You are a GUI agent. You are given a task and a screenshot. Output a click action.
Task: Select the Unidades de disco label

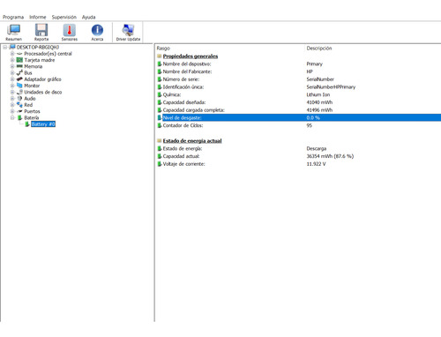pyautogui.click(x=43, y=92)
